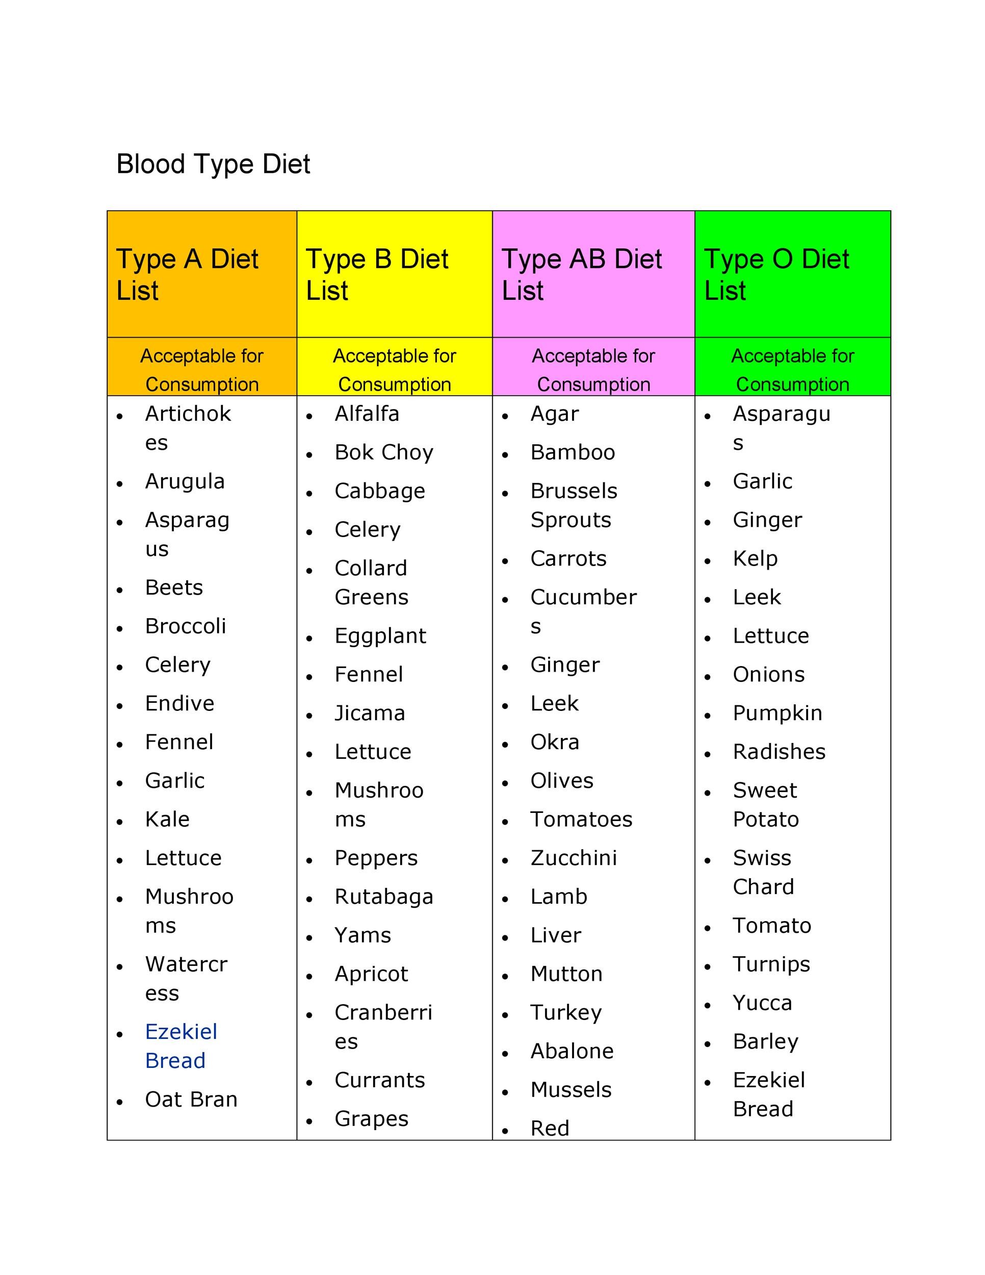Click Bok Choy in the Type B list

(x=384, y=452)
